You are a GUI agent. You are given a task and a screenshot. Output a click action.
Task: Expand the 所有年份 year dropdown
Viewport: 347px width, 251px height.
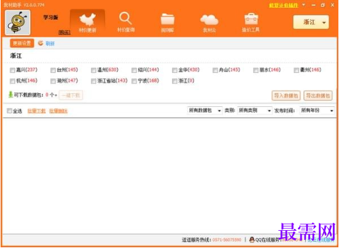pos(317,110)
